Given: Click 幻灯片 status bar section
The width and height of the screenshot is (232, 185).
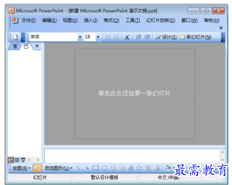Looking at the screenshot, I should [40, 178].
